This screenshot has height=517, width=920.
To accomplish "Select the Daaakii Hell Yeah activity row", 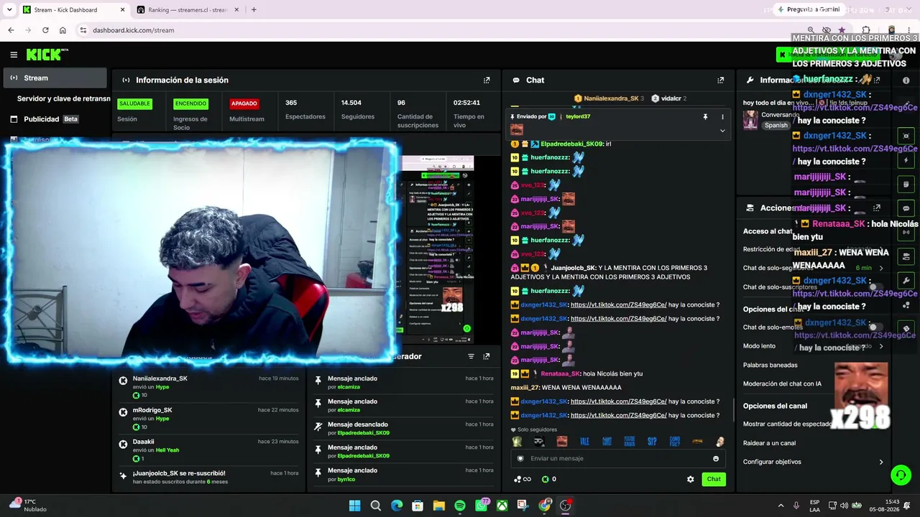I will (209, 450).
